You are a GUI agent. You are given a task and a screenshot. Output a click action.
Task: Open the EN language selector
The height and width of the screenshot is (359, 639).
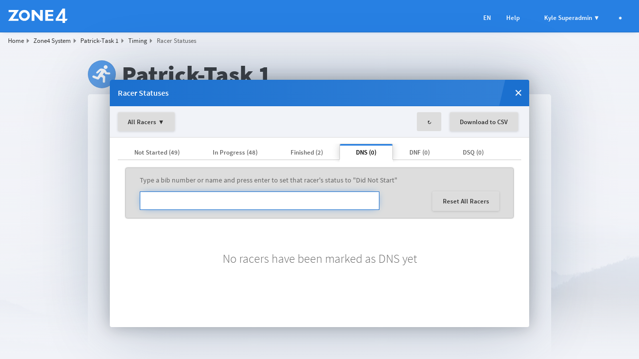(487, 18)
